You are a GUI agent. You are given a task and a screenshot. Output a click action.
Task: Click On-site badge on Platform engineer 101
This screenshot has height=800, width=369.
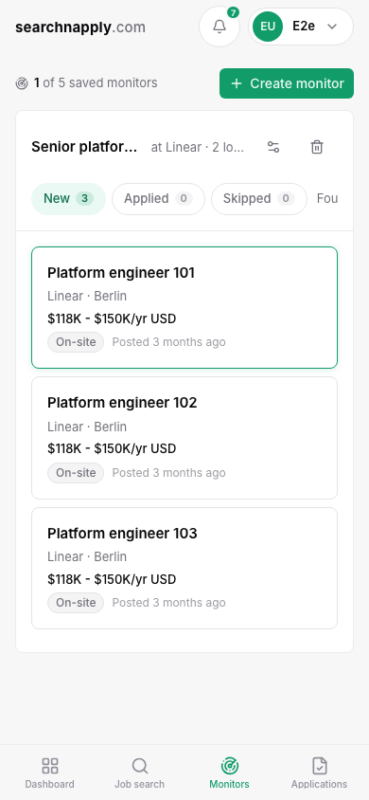tap(76, 342)
